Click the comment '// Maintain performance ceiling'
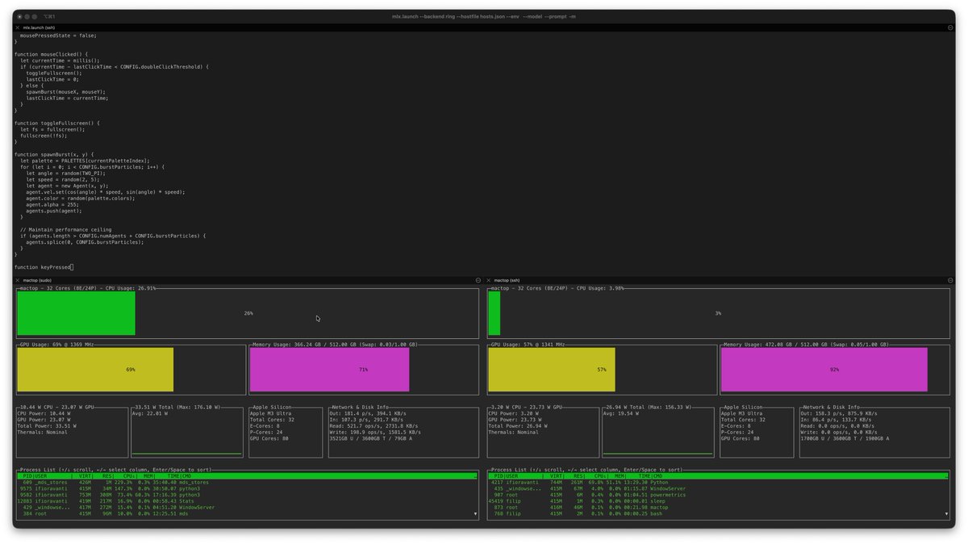 coord(66,229)
